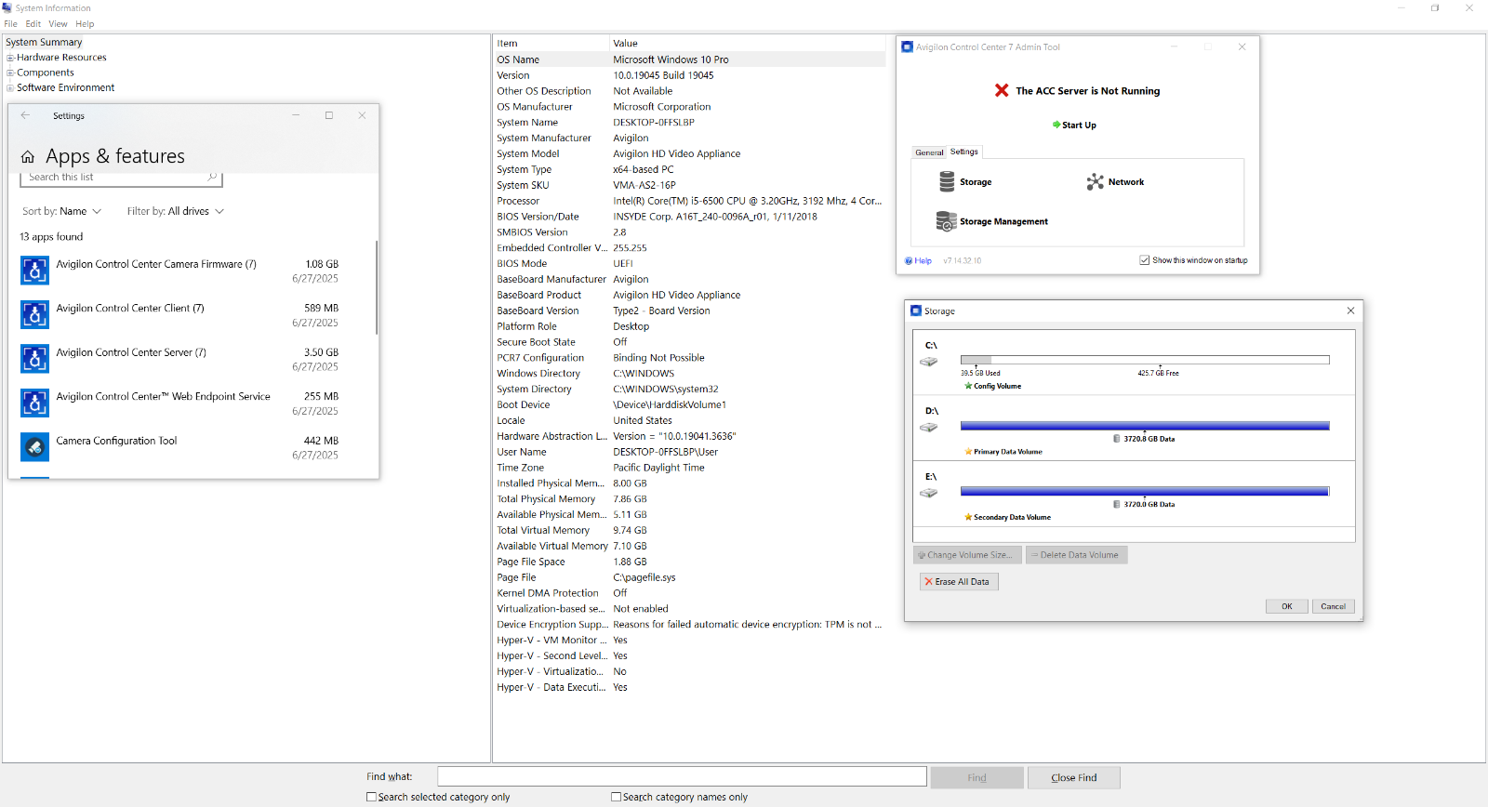Select the OS Name row
1488x807 pixels.
(689, 60)
